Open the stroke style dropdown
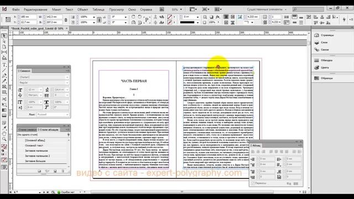Screen dimensions: 354x199 point(197,23)
